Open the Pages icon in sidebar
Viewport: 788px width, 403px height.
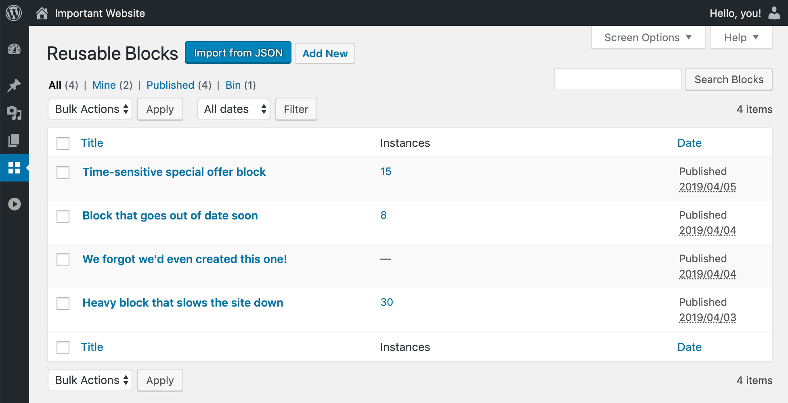[14, 140]
